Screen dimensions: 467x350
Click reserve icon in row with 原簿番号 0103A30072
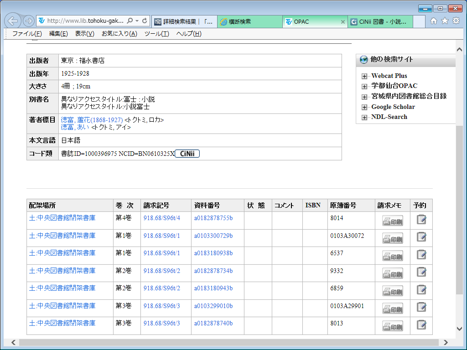[421, 237]
